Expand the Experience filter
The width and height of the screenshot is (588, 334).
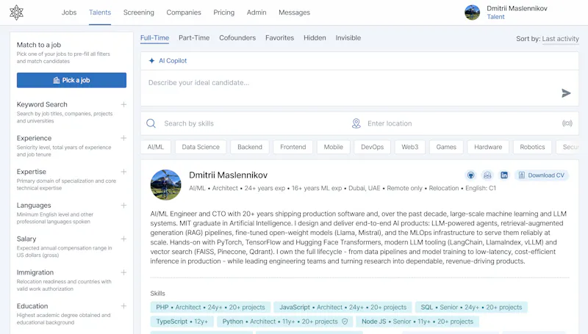123,138
